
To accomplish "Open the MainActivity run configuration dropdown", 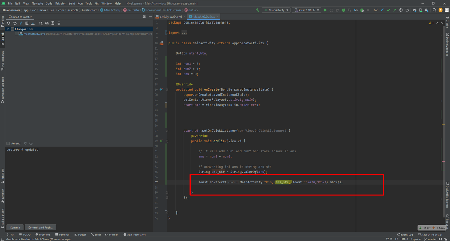I will pos(276,10).
